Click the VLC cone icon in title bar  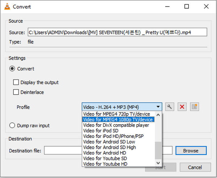coord(6,6)
